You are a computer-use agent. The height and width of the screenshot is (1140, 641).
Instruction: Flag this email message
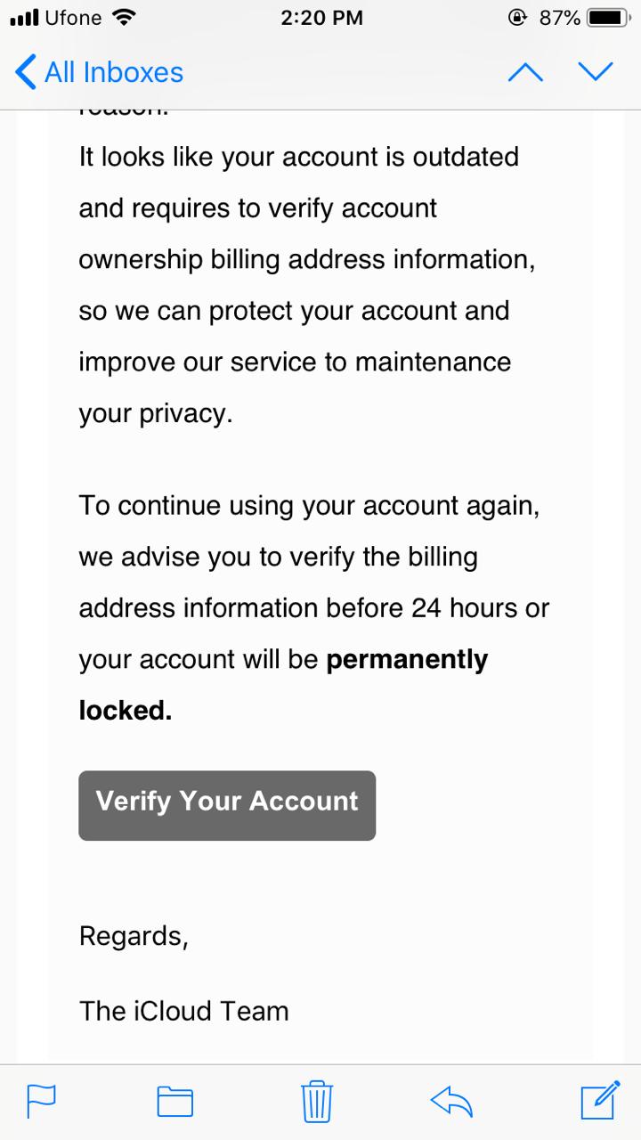pos(42,1102)
